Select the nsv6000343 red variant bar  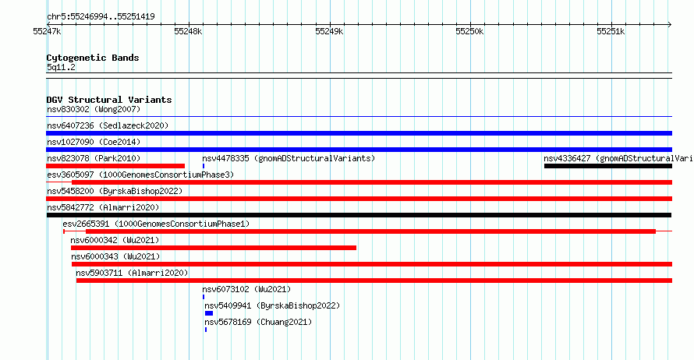pos(372,264)
